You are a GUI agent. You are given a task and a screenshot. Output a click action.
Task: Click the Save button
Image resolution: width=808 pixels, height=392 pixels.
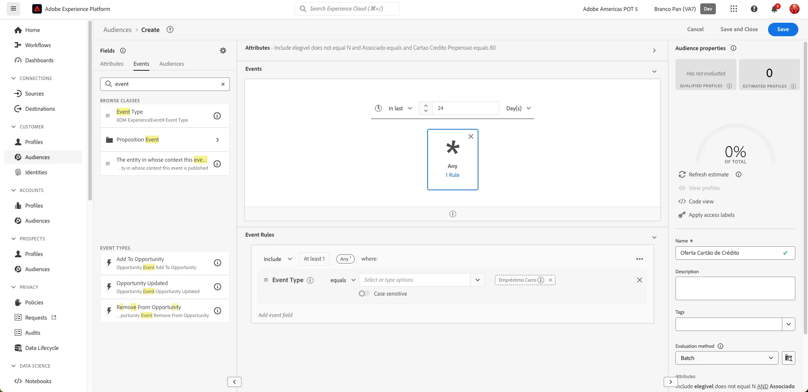coord(783,29)
